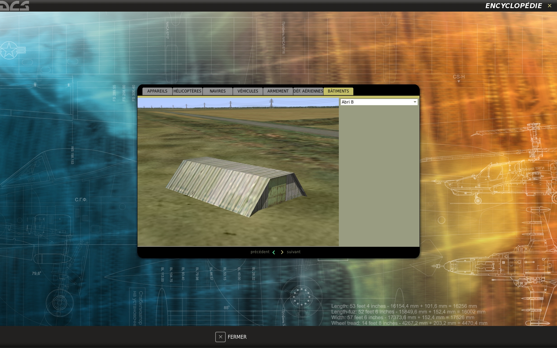The height and width of the screenshot is (348, 557).
Task: Click the FERMER button text
Action: 237,337
